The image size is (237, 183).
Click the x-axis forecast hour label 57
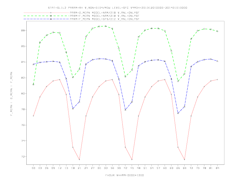(x=158, y=168)
